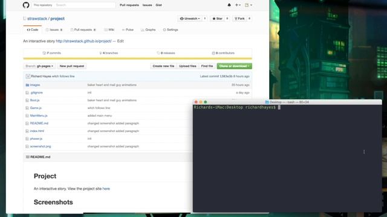
Task: Open the Game.js file
Action: [36, 108]
